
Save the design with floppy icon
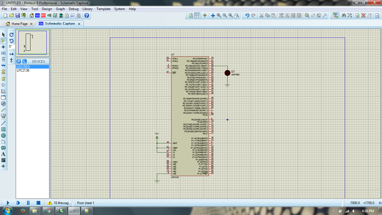17,15
